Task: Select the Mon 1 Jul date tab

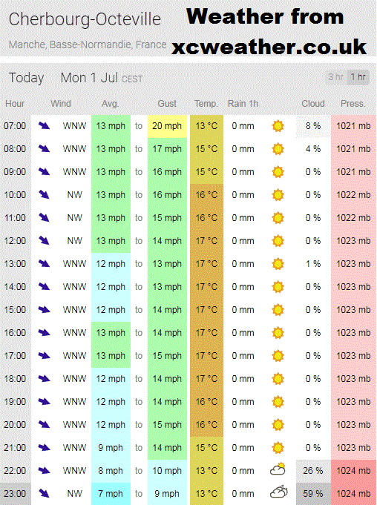Action: coord(102,78)
